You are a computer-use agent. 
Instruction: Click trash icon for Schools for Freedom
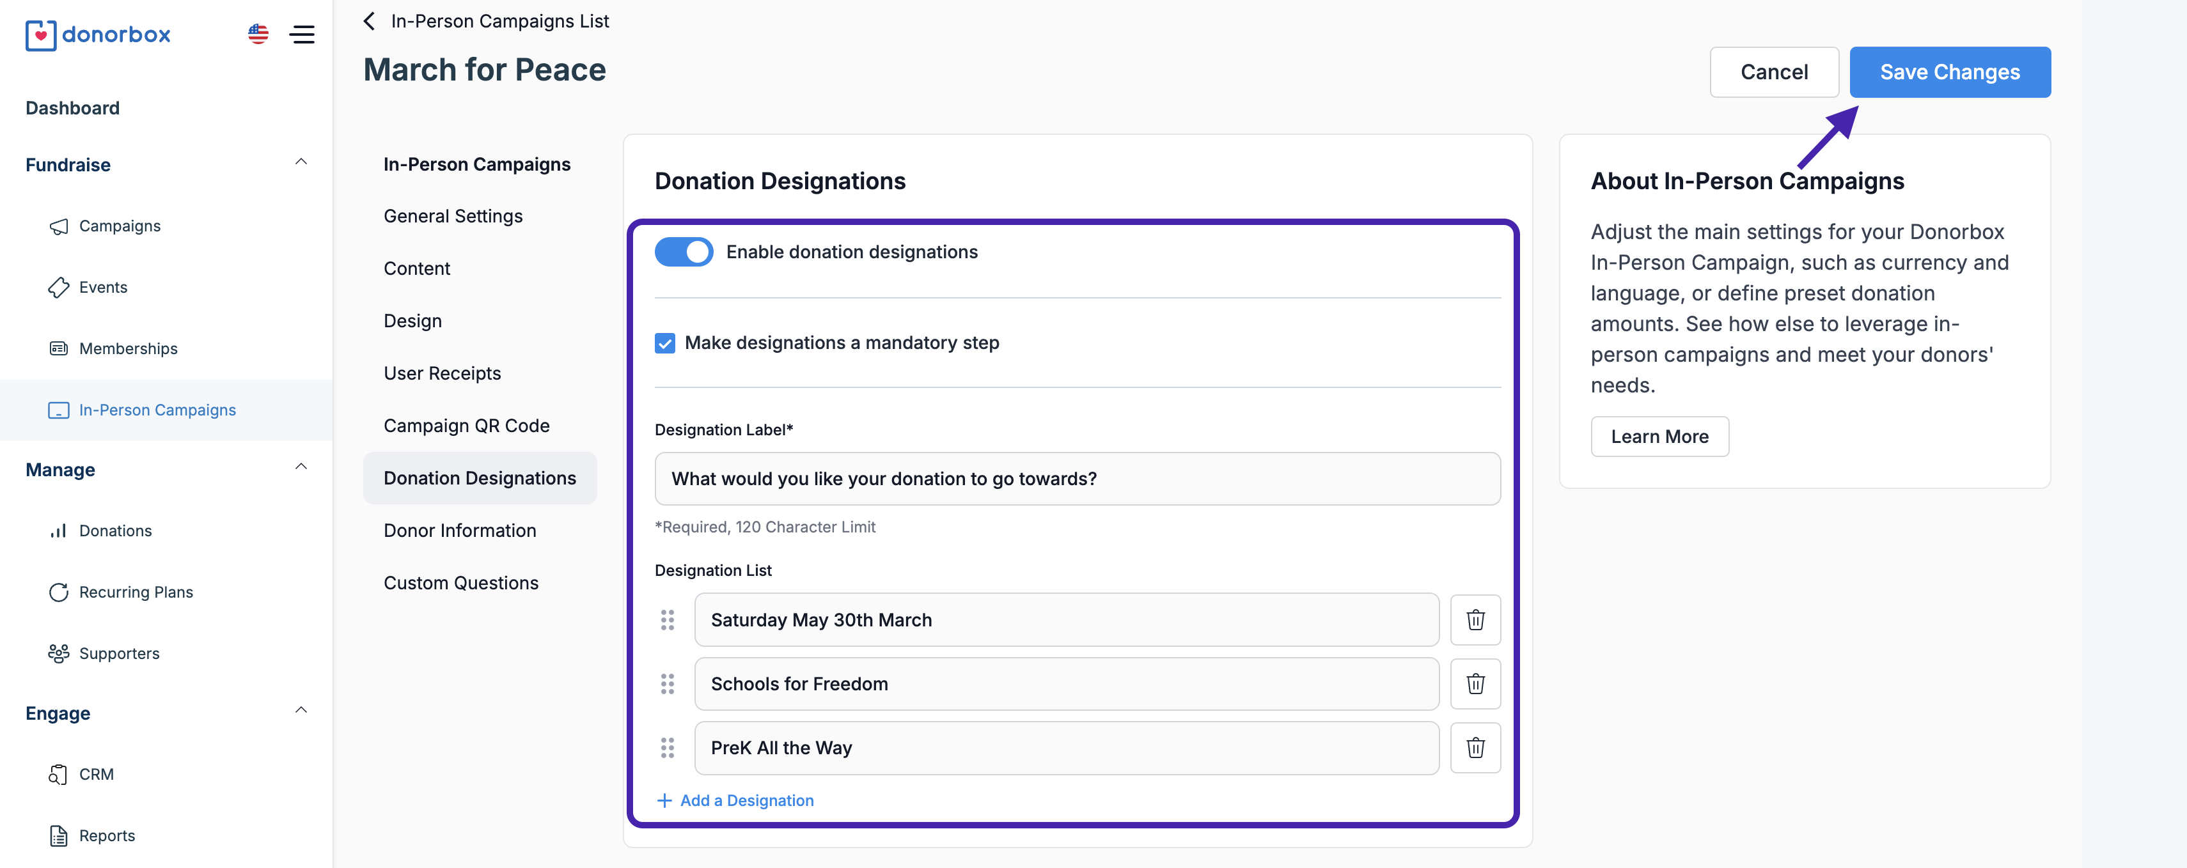click(1475, 684)
